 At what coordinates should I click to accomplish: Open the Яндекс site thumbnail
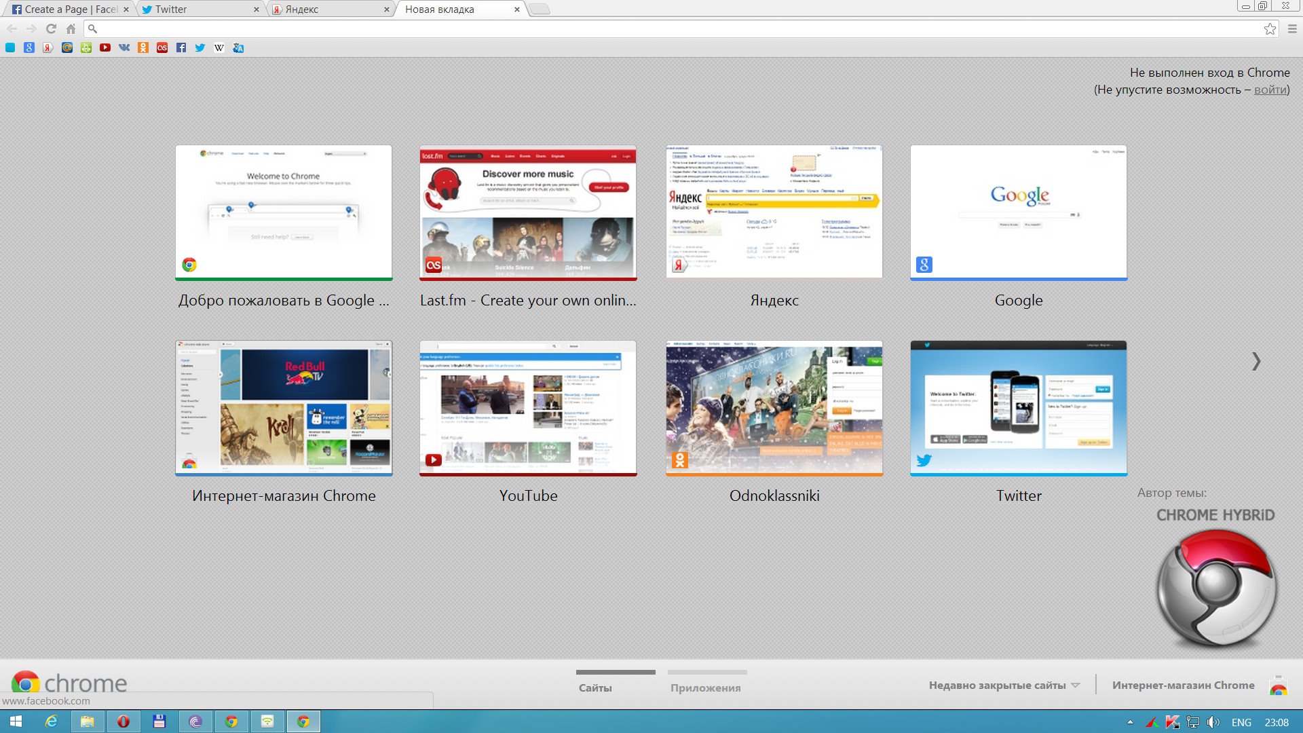point(774,212)
